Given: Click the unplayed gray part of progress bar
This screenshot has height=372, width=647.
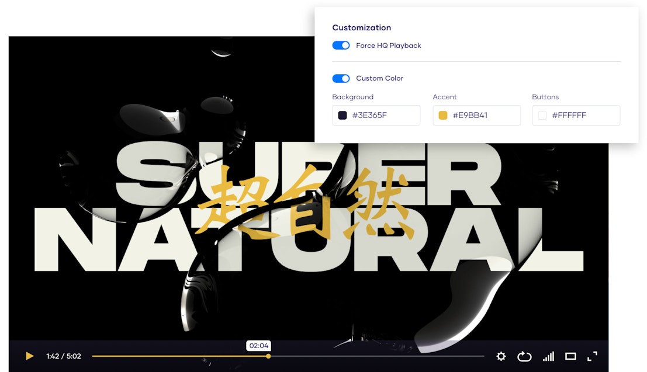Looking at the screenshot, I should (x=374, y=356).
